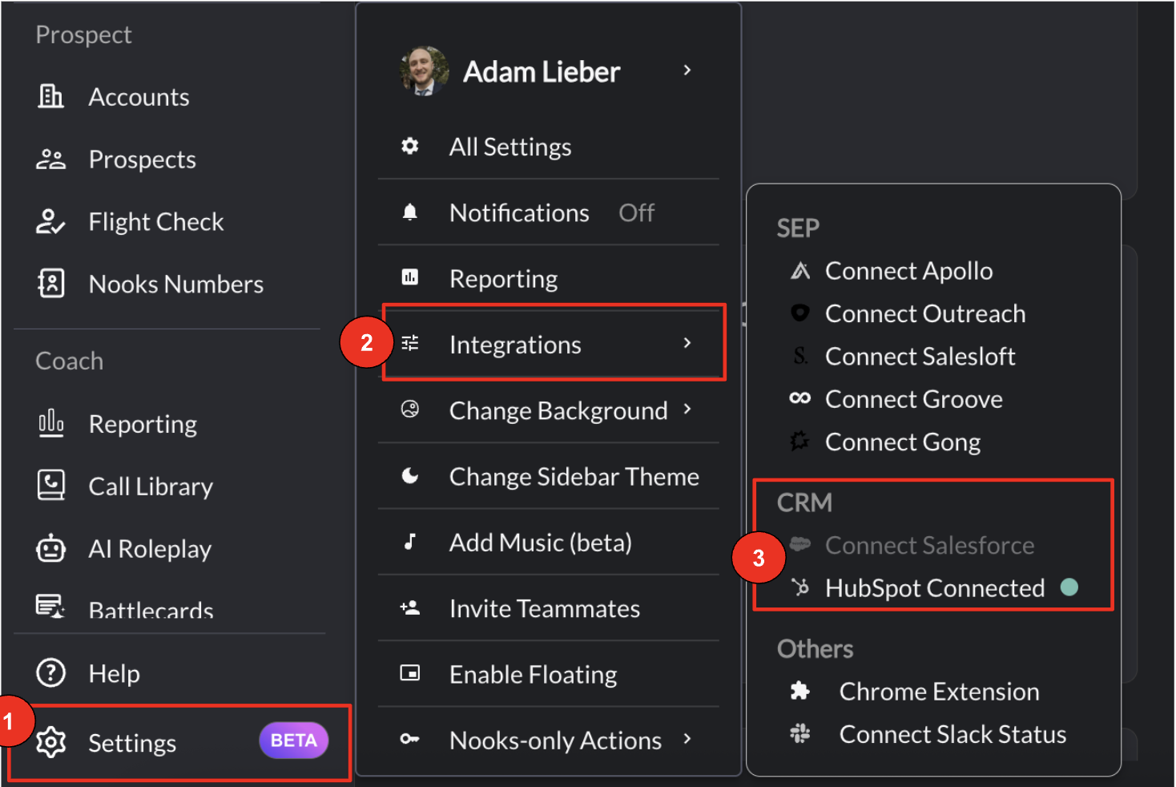The image size is (1176, 787).
Task: Click the HubSpot logo icon
Action: click(799, 587)
